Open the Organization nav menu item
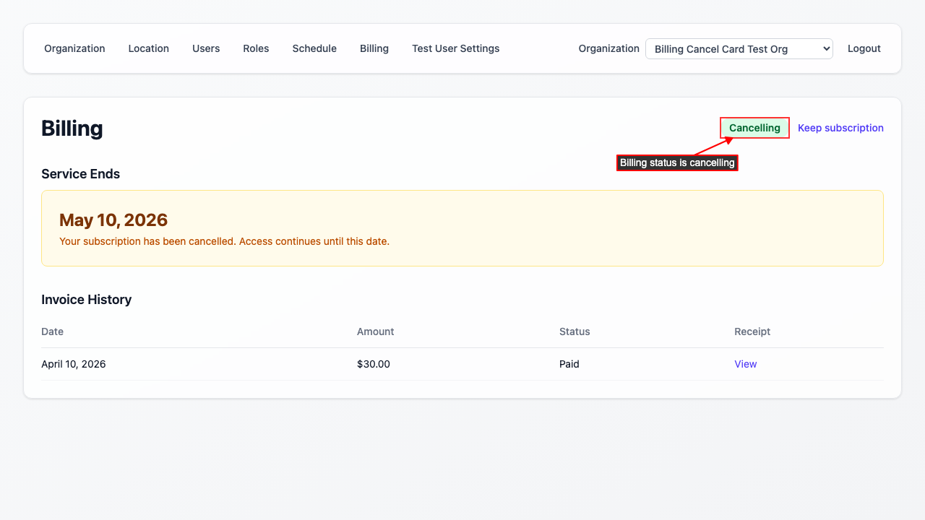Image resolution: width=925 pixels, height=520 pixels. coord(74,48)
